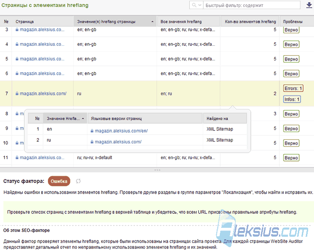Image resolution: width=314 pixels, height=252 pixels.
Task: Select the 'en; en-gb' cell in row 4
Action: tap(87, 44)
